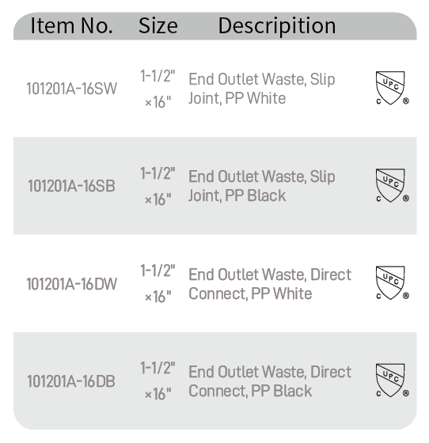The height and width of the screenshot is (443, 429).
Task: Click item number 101201A-16DB
Action: pos(71,381)
